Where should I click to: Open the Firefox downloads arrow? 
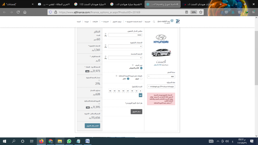click(233, 12)
